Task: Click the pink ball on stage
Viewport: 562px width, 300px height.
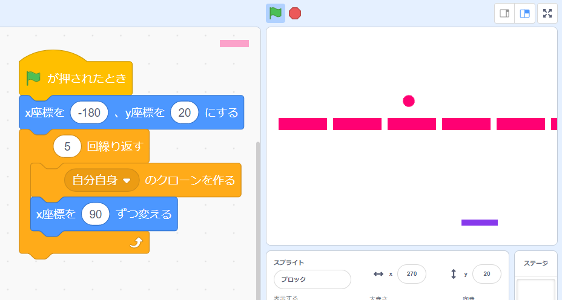Action: (409, 101)
